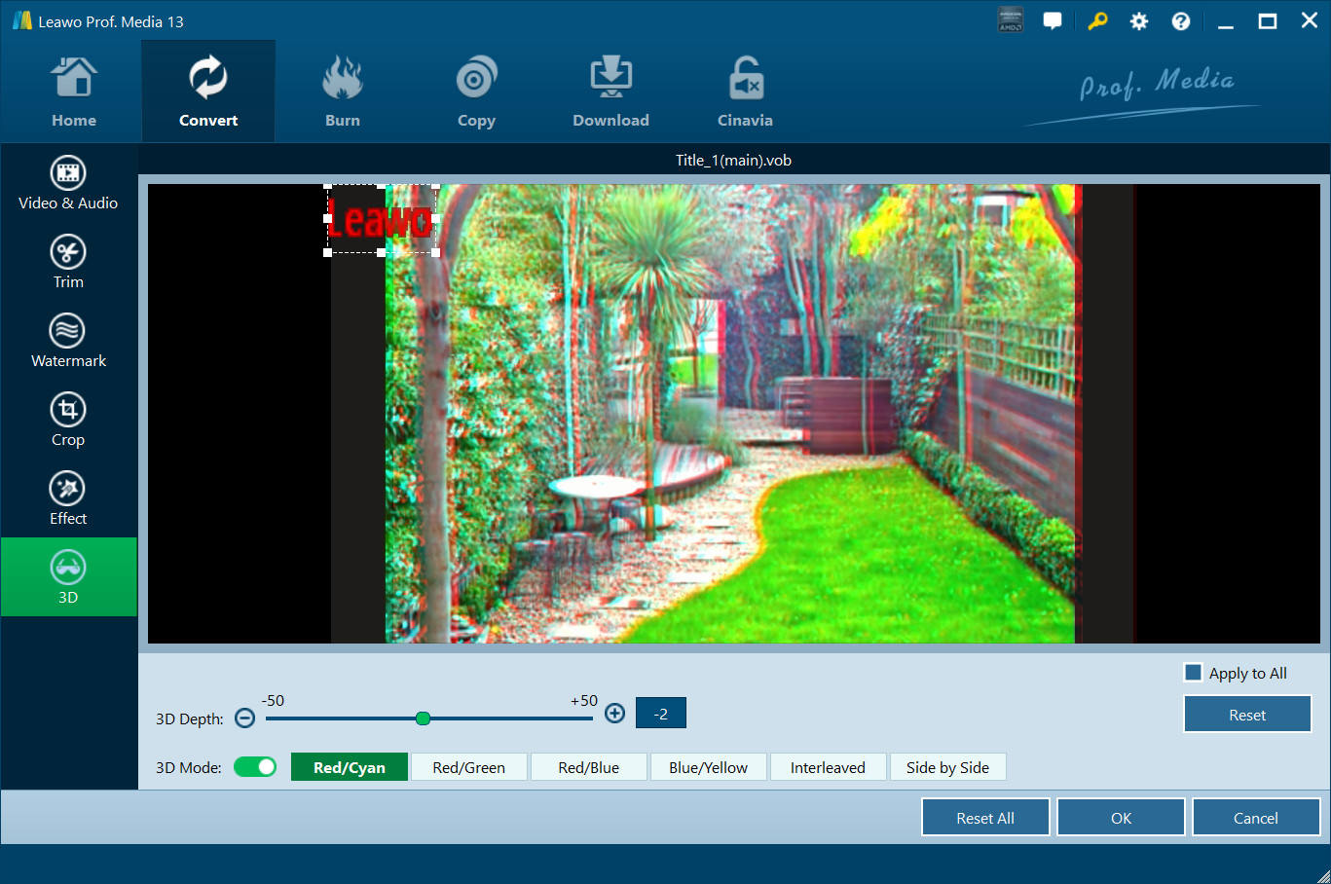1331x884 pixels.
Task: Open Video & Audio editing panel
Action: 68,184
